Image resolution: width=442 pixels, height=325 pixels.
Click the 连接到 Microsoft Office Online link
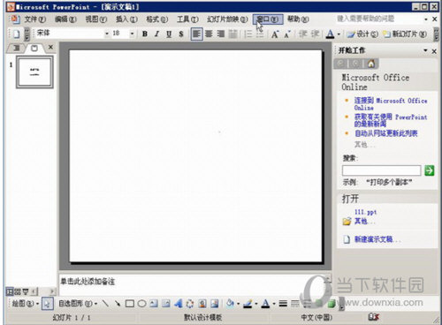[391, 103]
